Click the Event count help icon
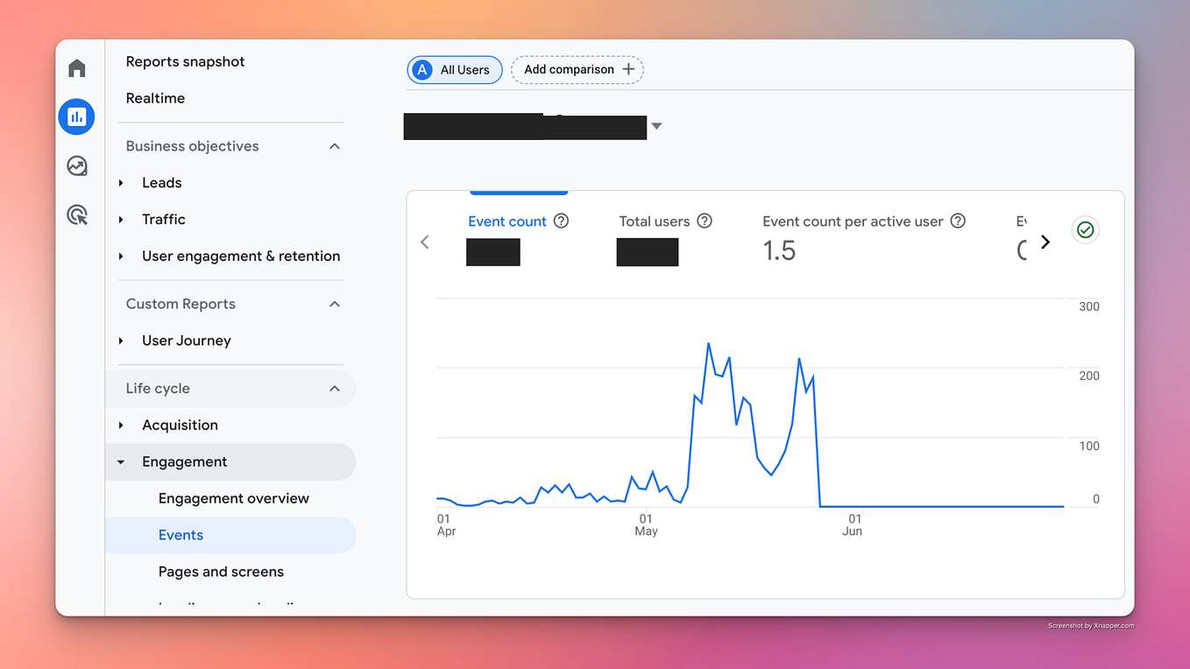 561,221
